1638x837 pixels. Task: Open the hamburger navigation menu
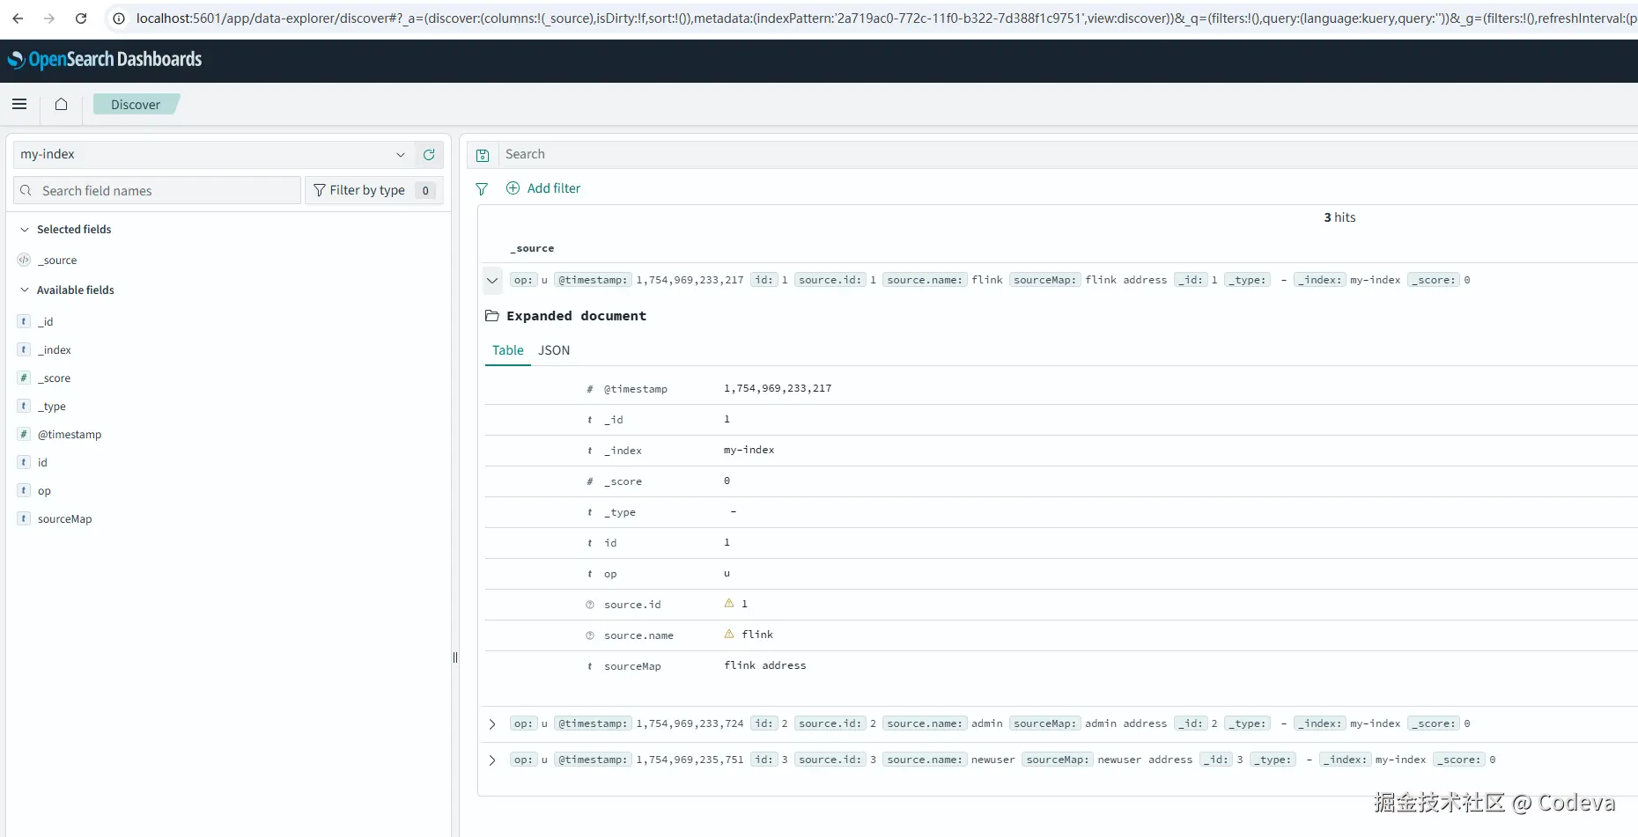pyautogui.click(x=19, y=104)
